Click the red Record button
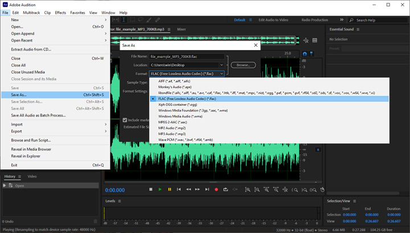 [216, 189]
